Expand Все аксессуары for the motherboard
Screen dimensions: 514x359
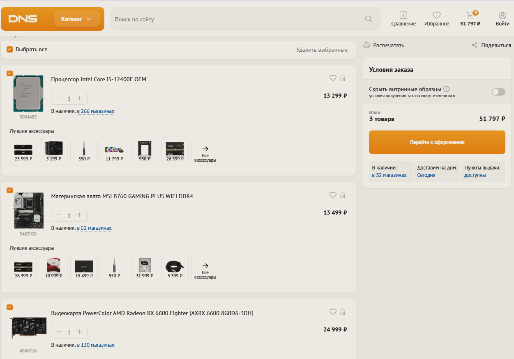(x=205, y=268)
